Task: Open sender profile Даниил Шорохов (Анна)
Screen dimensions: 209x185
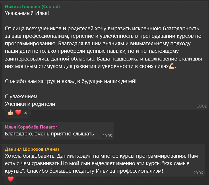Action: (x=32, y=149)
